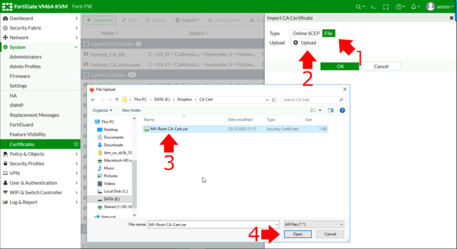Open the File name history dropdown
457x249 pixels.
(277, 225)
